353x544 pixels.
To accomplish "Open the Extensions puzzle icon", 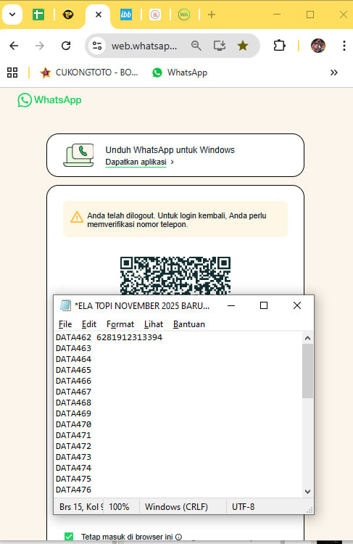I will pyautogui.click(x=279, y=46).
